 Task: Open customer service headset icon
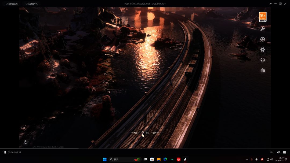263,60
